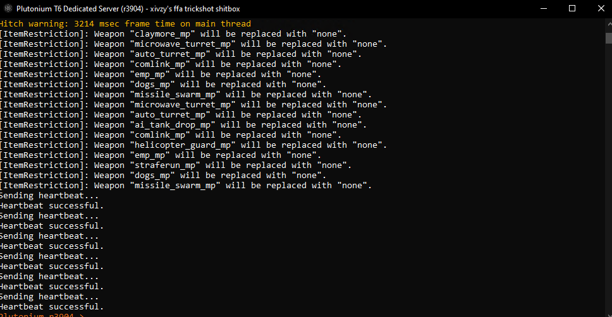Click the window title text in title bar
The height and width of the screenshot is (317, 612).
(128, 9)
